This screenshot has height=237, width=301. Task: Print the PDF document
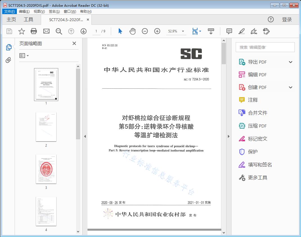click(x=34, y=31)
